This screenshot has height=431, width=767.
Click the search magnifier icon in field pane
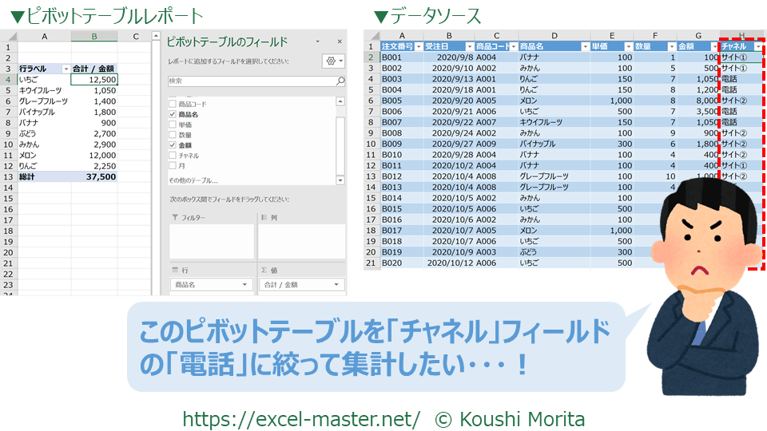340,81
